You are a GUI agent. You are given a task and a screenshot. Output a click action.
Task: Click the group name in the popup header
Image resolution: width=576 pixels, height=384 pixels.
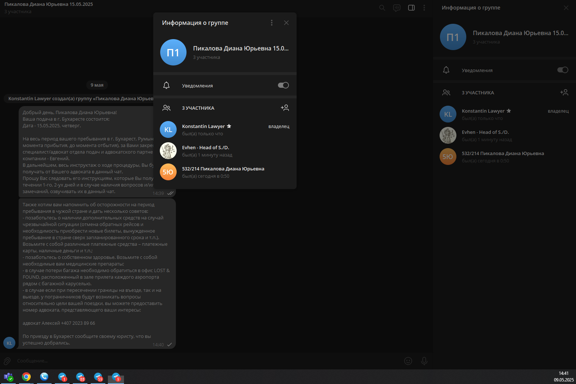coord(241,48)
